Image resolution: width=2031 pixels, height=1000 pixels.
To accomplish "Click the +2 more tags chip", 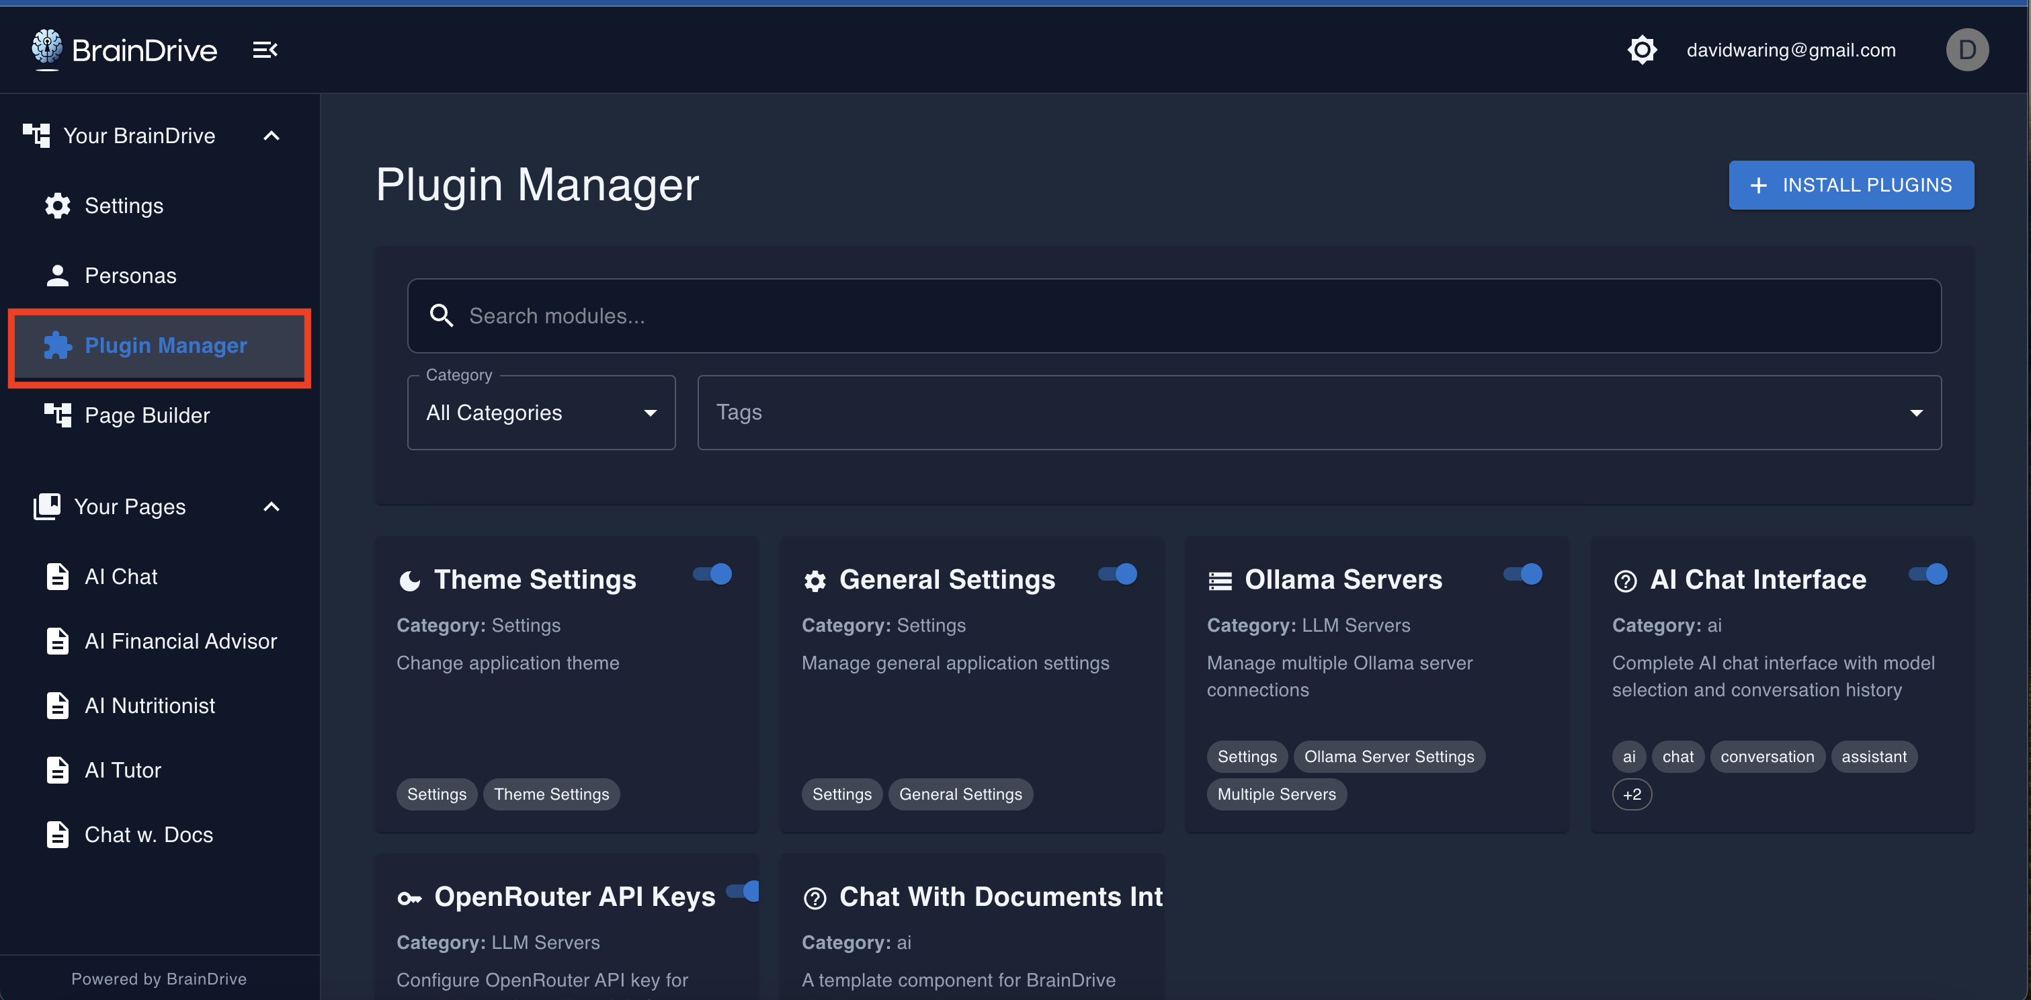I will 1631,794.
